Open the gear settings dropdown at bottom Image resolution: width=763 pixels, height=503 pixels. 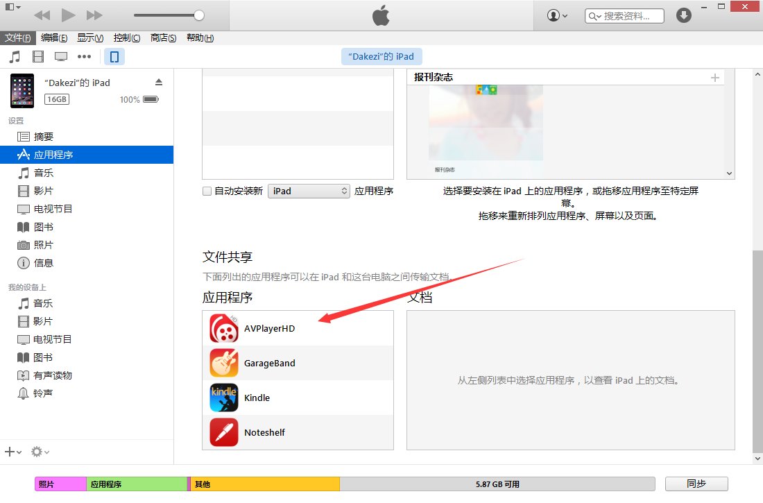(x=40, y=452)
